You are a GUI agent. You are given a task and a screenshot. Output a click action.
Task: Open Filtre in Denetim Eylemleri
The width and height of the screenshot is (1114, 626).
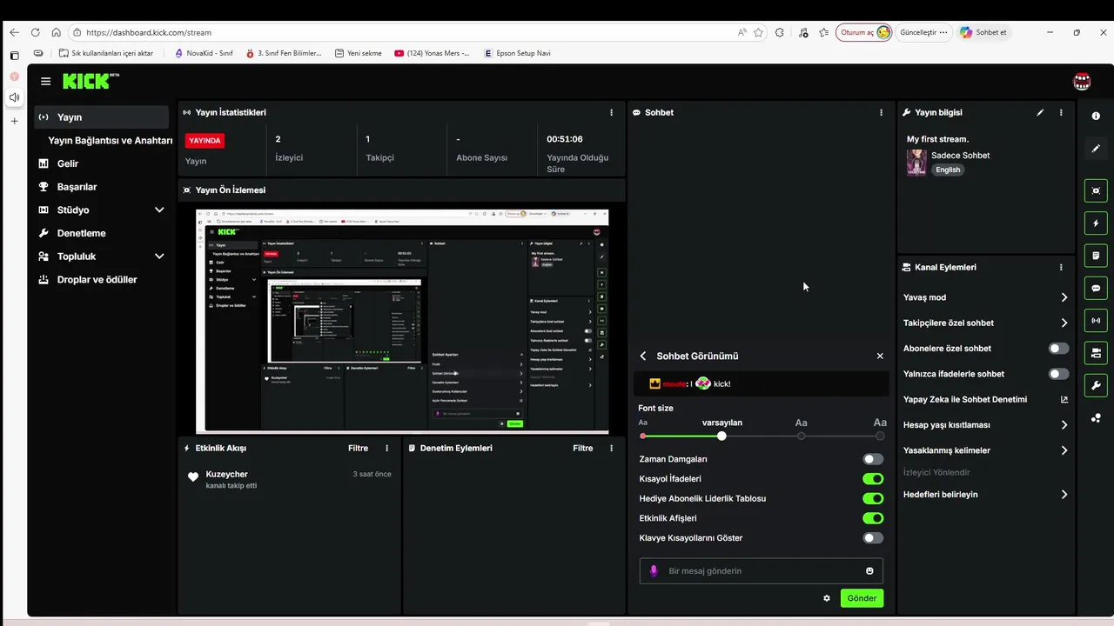582,448
